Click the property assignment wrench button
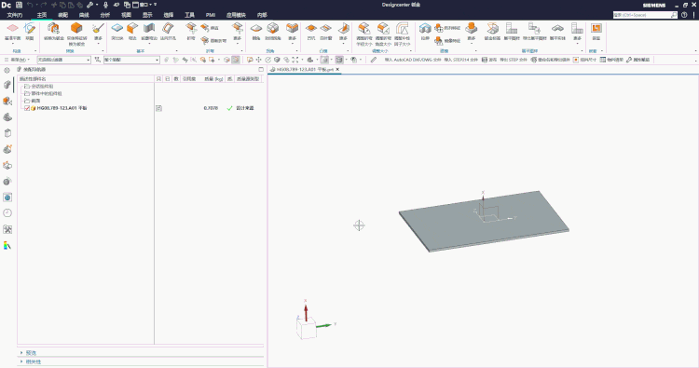The image size is (699, 368). pos(637,60)
